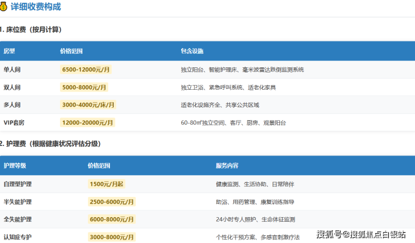
Task: Click the 服务内容 column header
Action: pyautogui.click(x=227, y=166)
